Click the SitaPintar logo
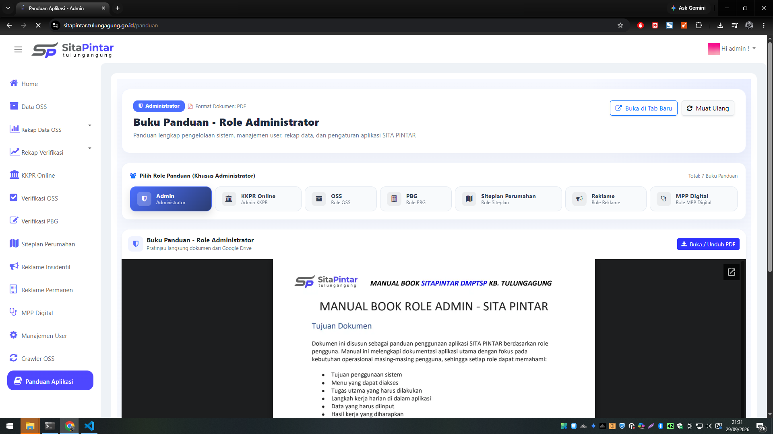773x434 pixels. 72,50
